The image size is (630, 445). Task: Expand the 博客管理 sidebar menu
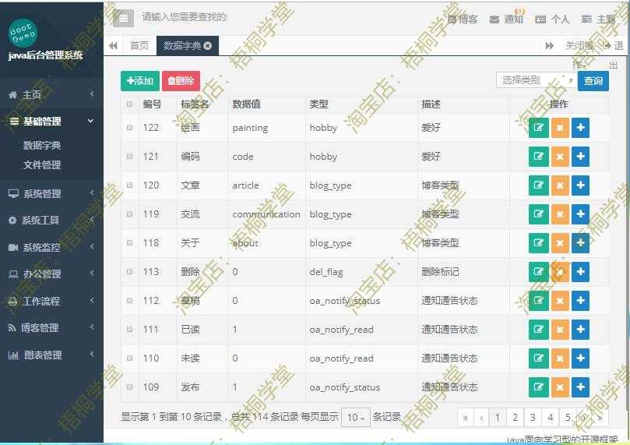(51, 328)
